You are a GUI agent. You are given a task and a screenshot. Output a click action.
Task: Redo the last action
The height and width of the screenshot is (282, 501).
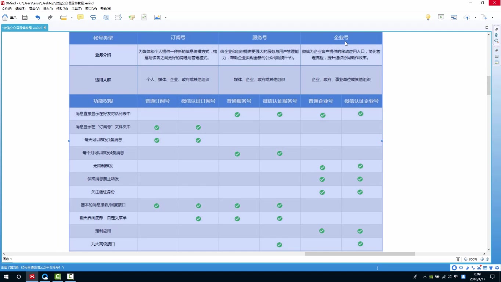(51, 17)
